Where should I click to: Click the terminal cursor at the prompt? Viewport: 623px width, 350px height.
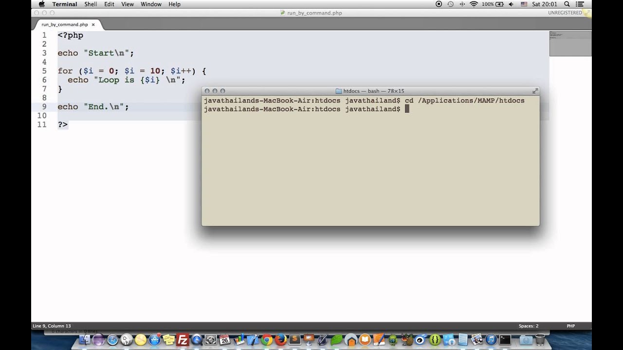(x=407, y=109)
